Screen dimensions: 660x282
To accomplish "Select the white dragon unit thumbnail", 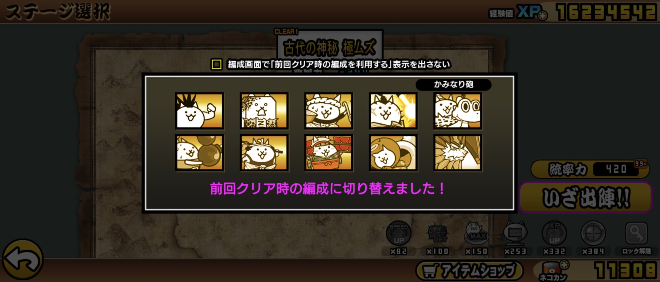I will point(458,153).
